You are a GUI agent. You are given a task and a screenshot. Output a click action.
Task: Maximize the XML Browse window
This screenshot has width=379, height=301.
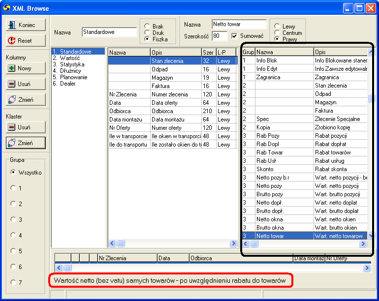(359, 8)
